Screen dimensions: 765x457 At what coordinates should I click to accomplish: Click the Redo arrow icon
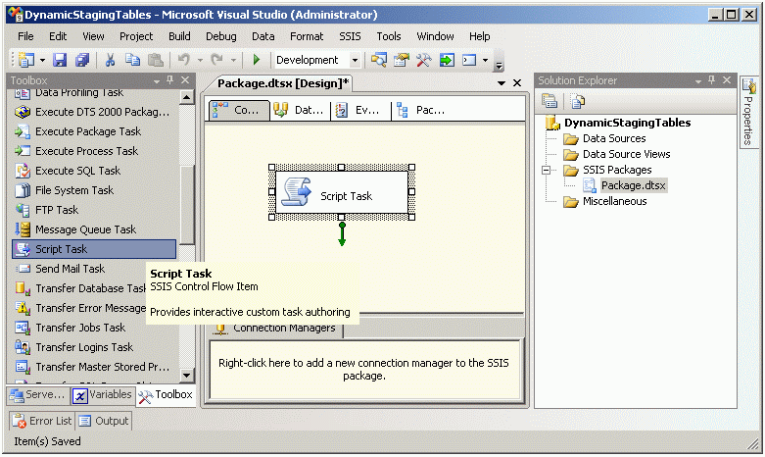216,60
